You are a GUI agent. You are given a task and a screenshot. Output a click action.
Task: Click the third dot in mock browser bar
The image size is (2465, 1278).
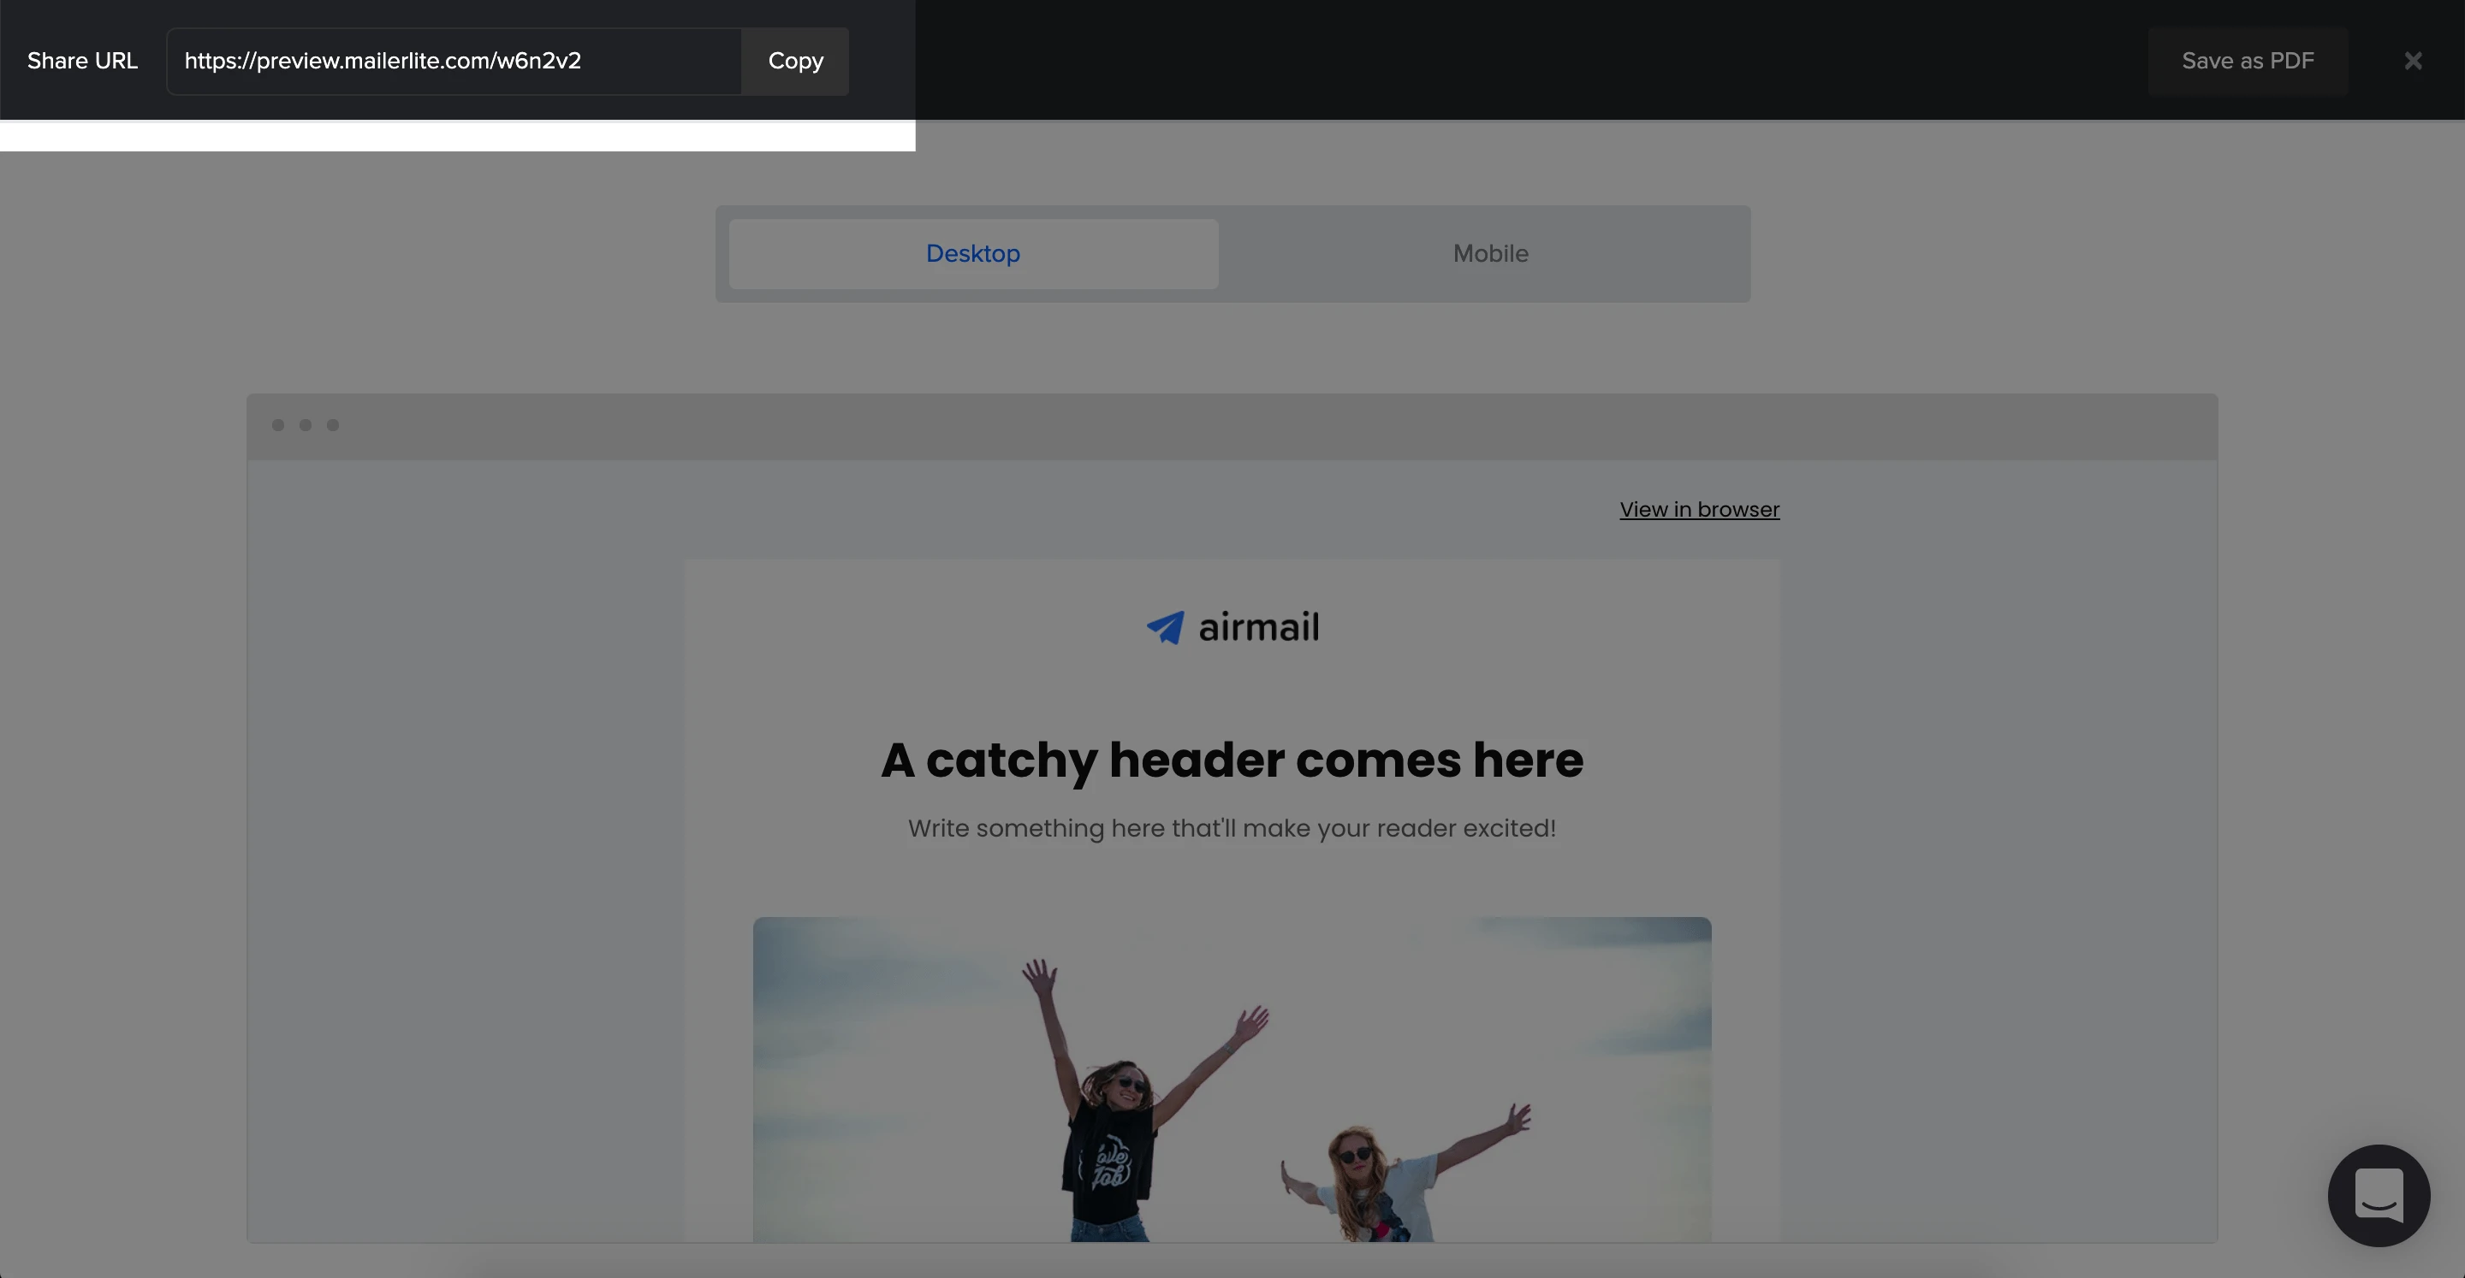(x=333, y=425)
